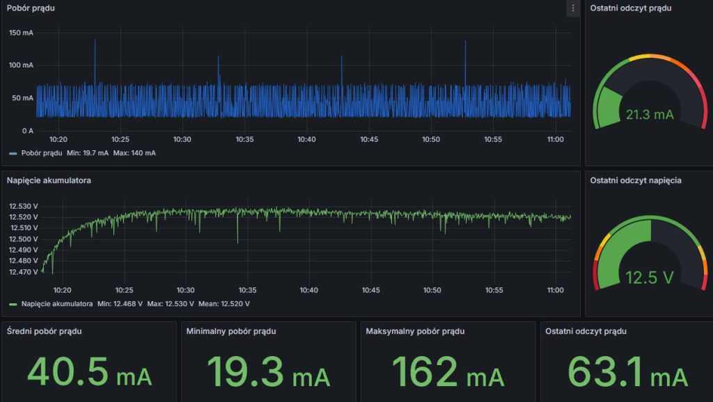Open the Pobór prądu panel title menu
Viewport: 713px width, 402px height.
point(31,8)
